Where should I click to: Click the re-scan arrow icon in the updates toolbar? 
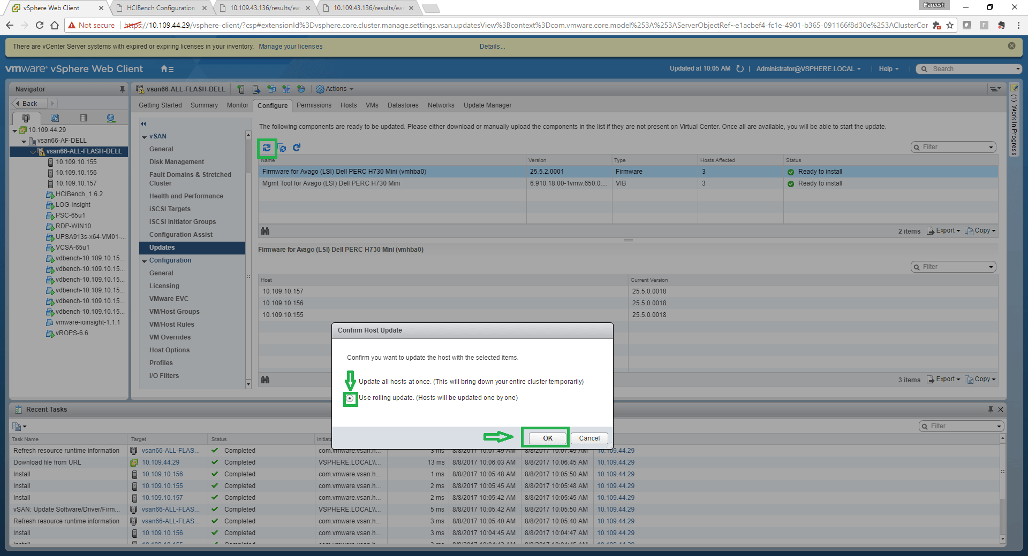[x=297, y=148]
